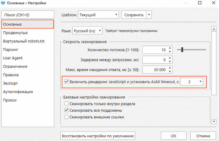The height and width of the screenshot is (141, 219).
Task: Enable Сканировать только внутри раздела checkbox
Action: click(66, 104)
